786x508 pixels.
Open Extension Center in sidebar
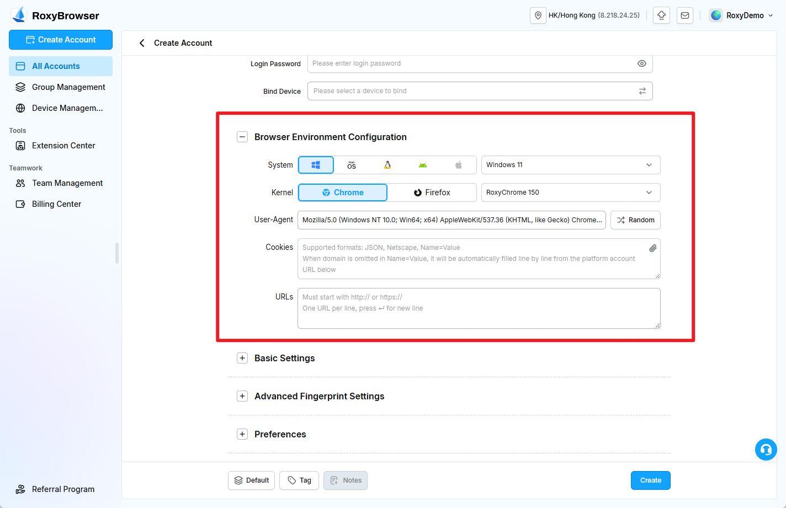pyautogui.click(x=61, y=146)
